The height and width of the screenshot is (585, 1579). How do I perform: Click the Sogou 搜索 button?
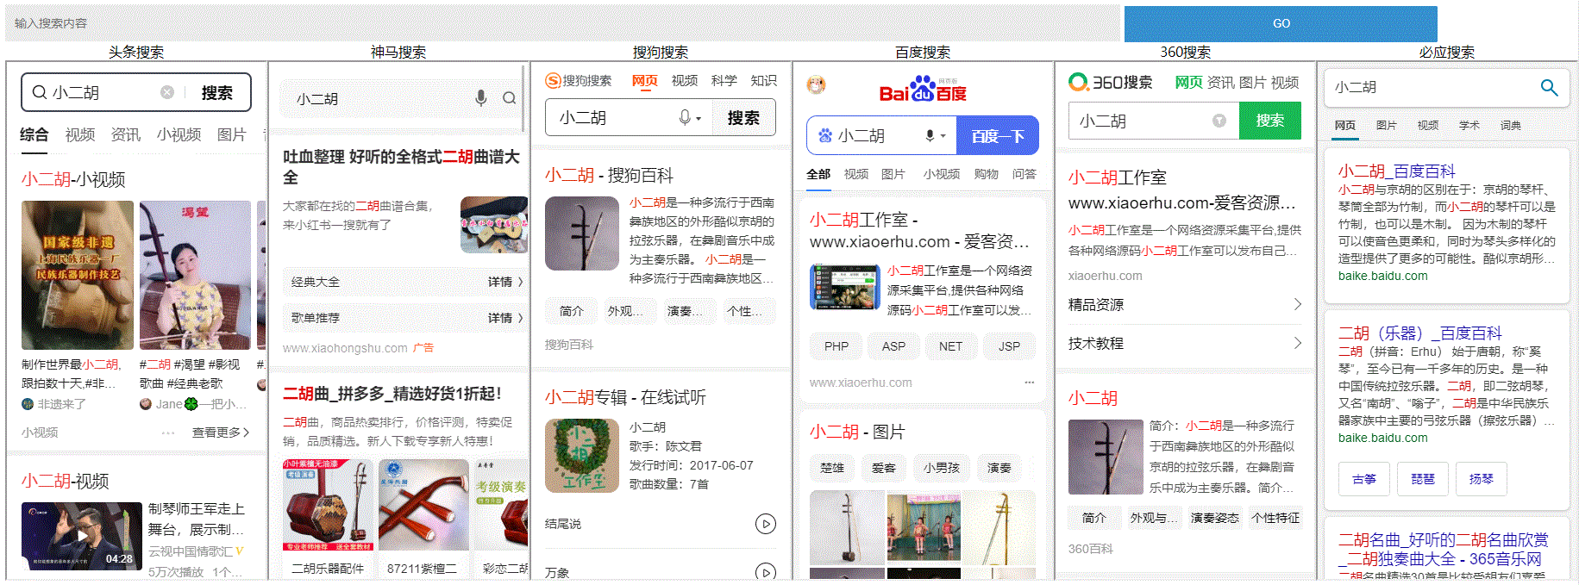pos(743,117)
